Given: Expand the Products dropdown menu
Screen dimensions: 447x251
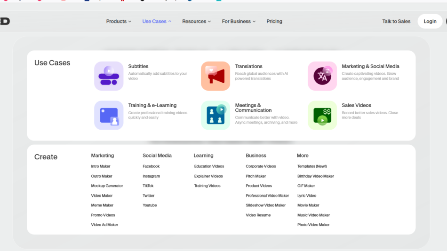Looking at the screenshot, I should (x=119, y=21).
